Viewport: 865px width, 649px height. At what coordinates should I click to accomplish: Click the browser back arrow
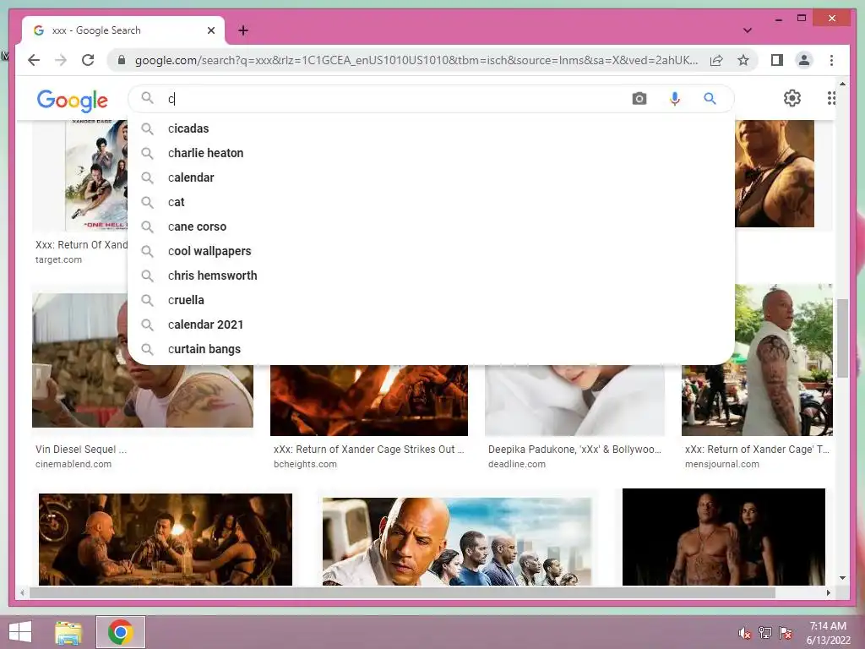pos(34,60)
